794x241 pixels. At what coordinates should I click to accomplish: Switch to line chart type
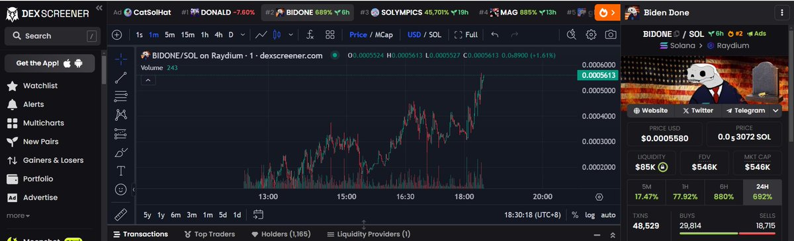[261, 34]
